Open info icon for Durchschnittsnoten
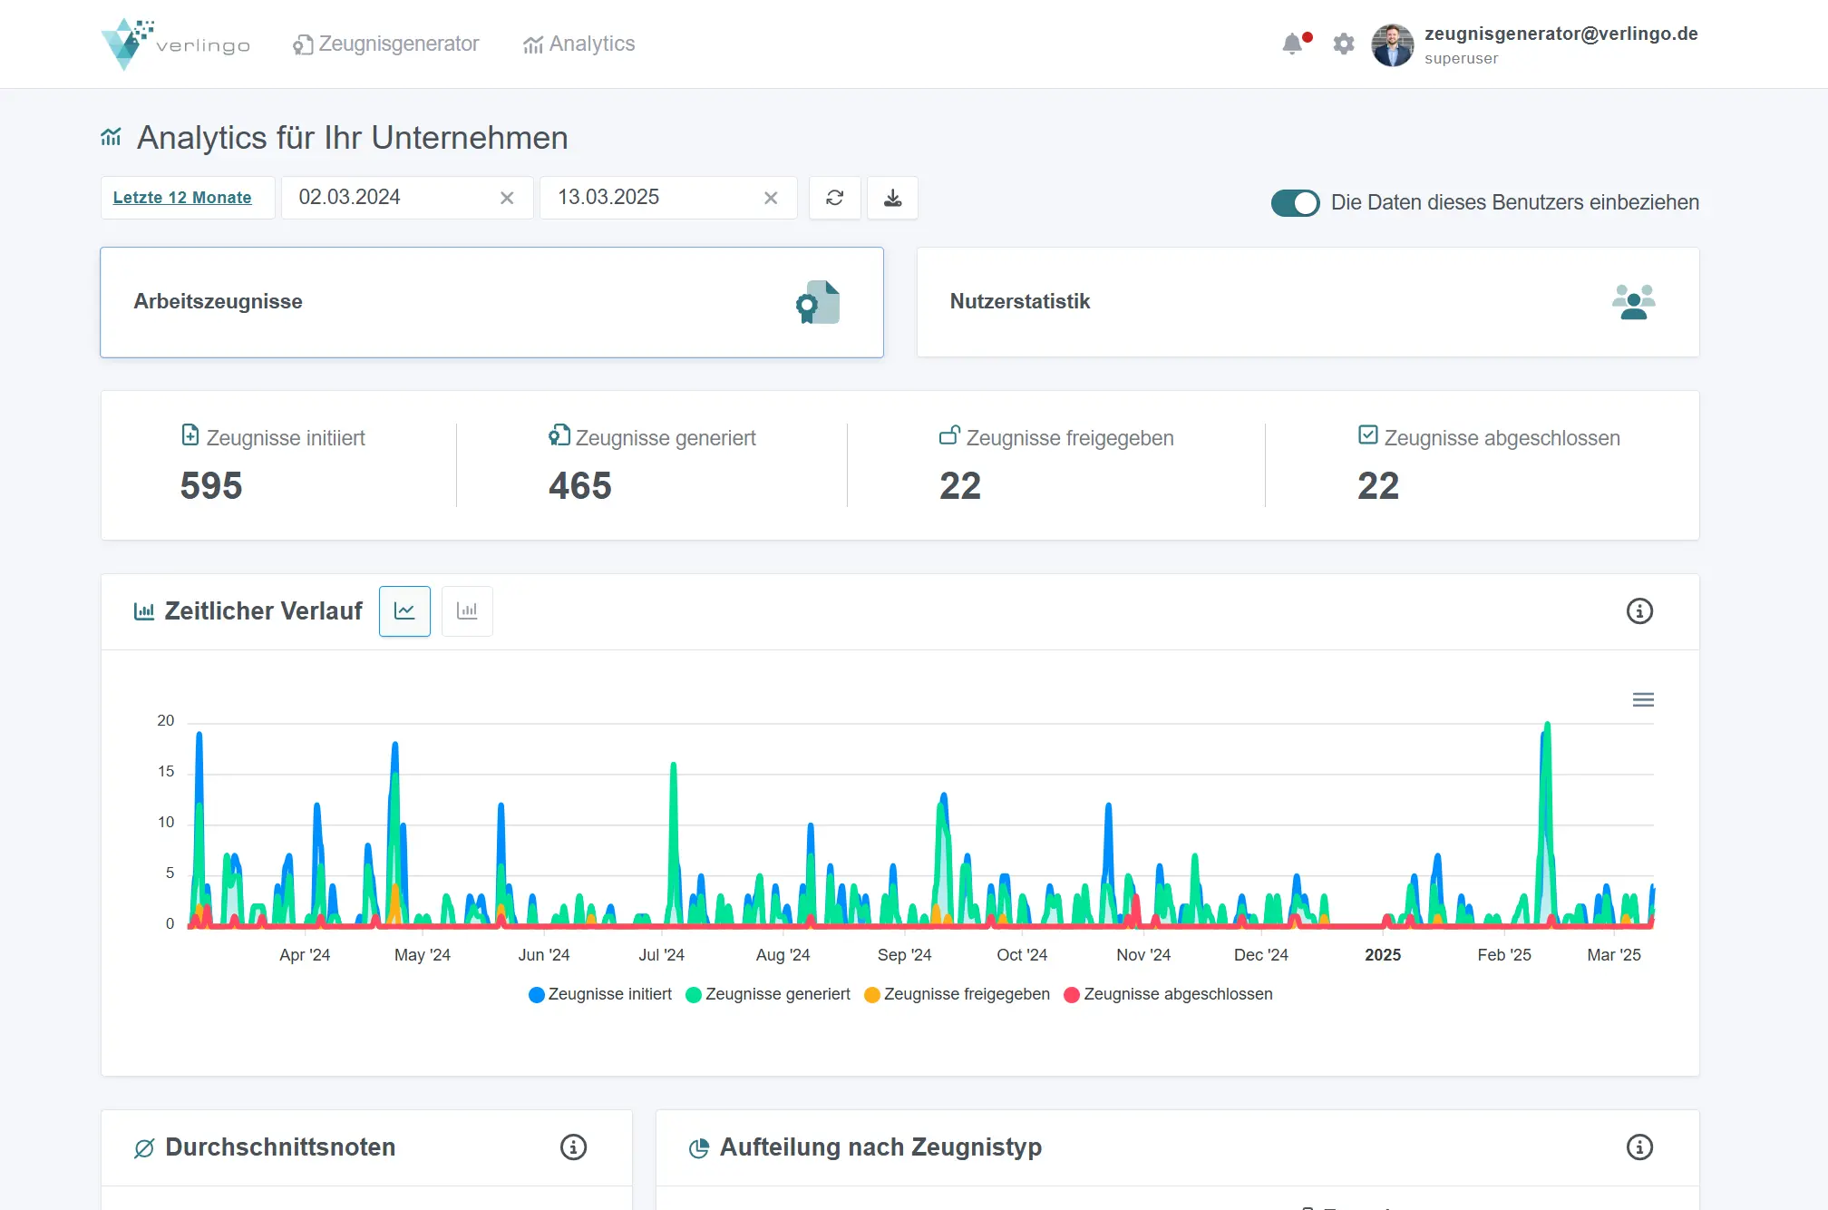1828x1210 pixels. click(573, 1147)
